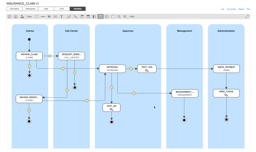Select the end-point circle tool

coord(49,17)
